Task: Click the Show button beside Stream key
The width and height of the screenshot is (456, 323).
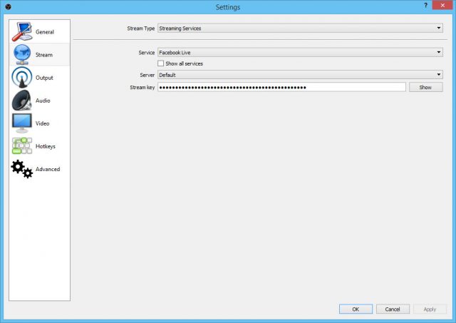Action: (x=425, y=87)
